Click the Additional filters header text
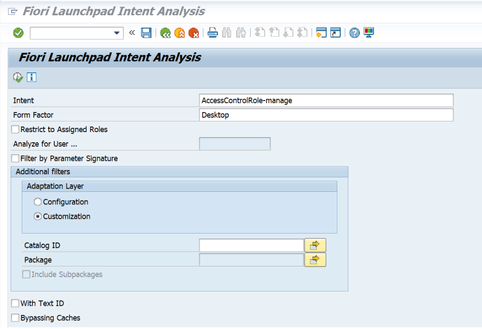Image resolution: width=482 pixels, height=329 pixels. point(43,171)
